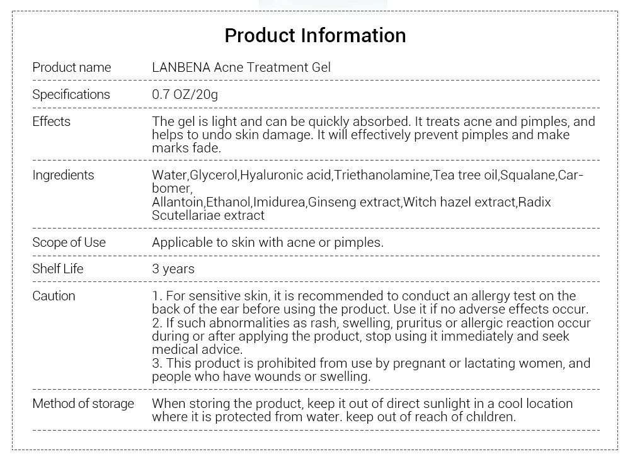Click caution item 3 about pregnant women
The width and height of the screenshot is (630, 464).
pos(371,370)
